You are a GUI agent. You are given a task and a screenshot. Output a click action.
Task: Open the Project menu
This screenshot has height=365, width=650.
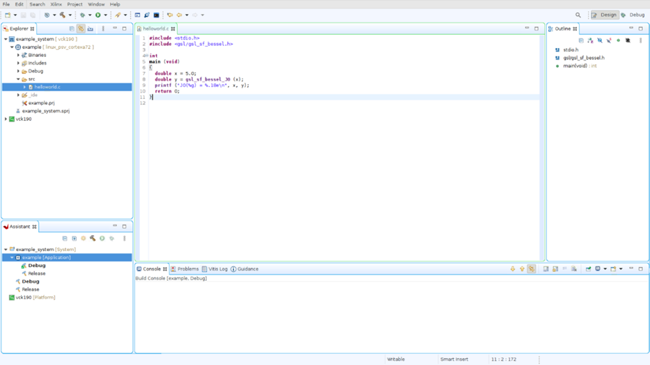point(75,4)
